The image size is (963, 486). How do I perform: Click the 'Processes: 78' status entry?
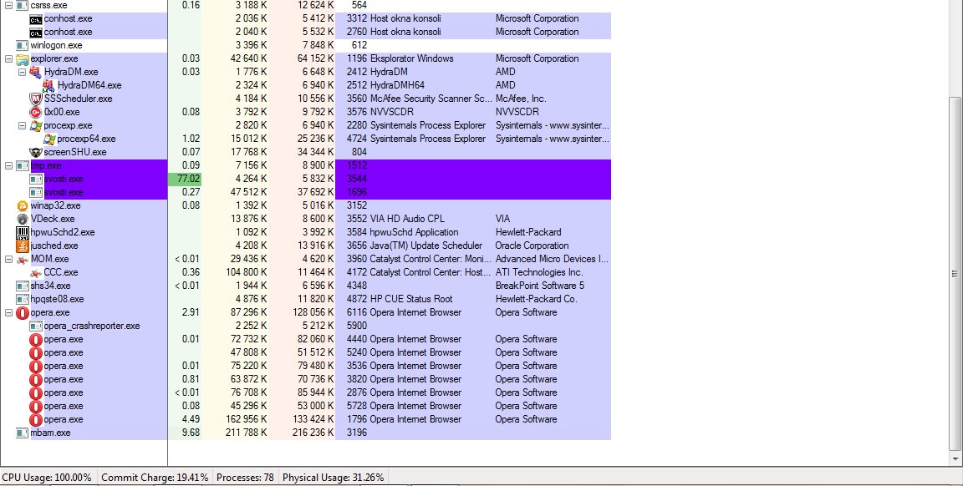[x=245, y=478]
